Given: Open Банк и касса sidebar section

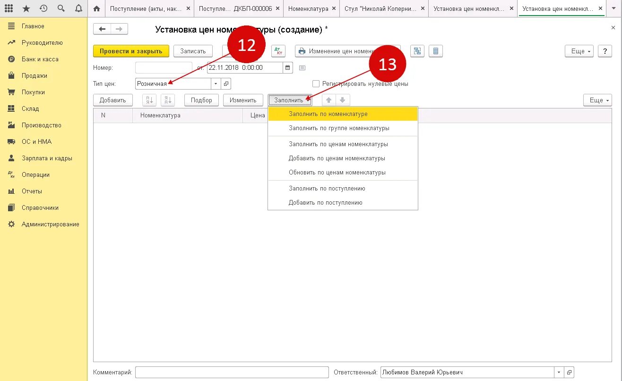Looking at the screenshot, I should (x=43, y=59).
